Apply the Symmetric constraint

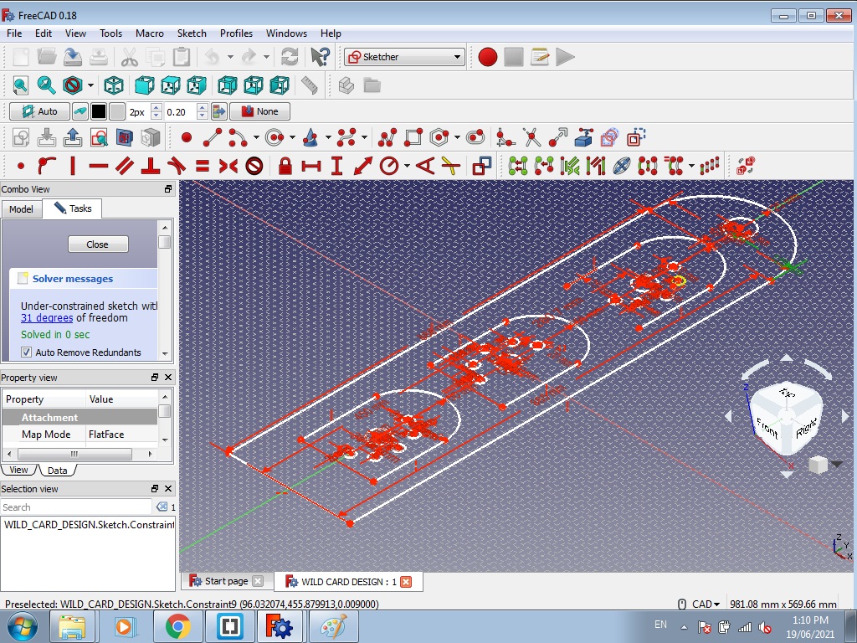pyautogui.click(x=228, y=166)
